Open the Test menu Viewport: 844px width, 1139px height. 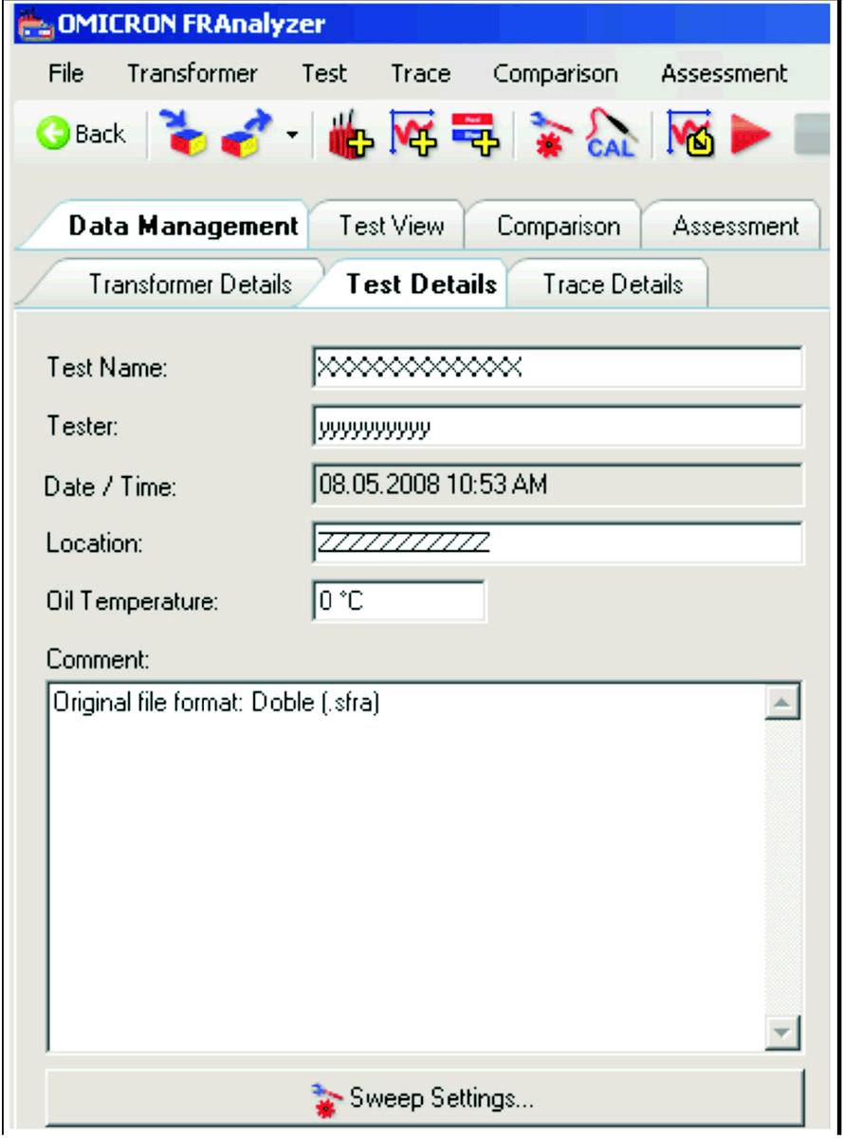point(324,74)
